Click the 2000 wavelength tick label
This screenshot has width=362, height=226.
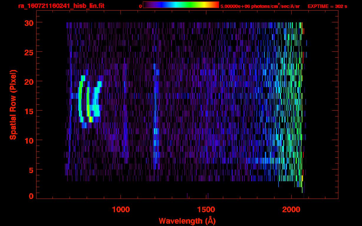click(x=291, y=209)
